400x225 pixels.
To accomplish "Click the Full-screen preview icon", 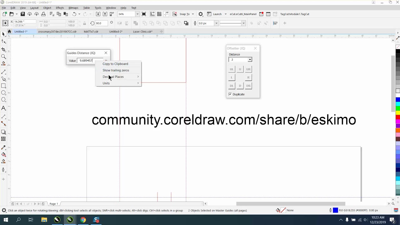I will pyautogui.click(x=144, y=14).
